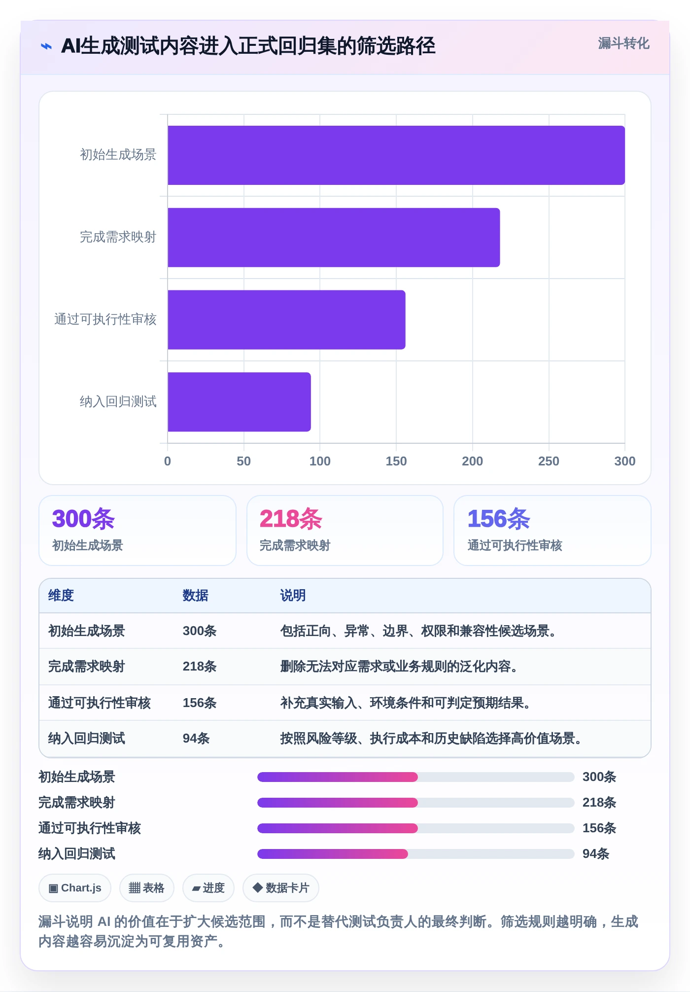Click the 300条 progress bar
This screenshot has width=690, height=992.
click(x=416, y=777)
